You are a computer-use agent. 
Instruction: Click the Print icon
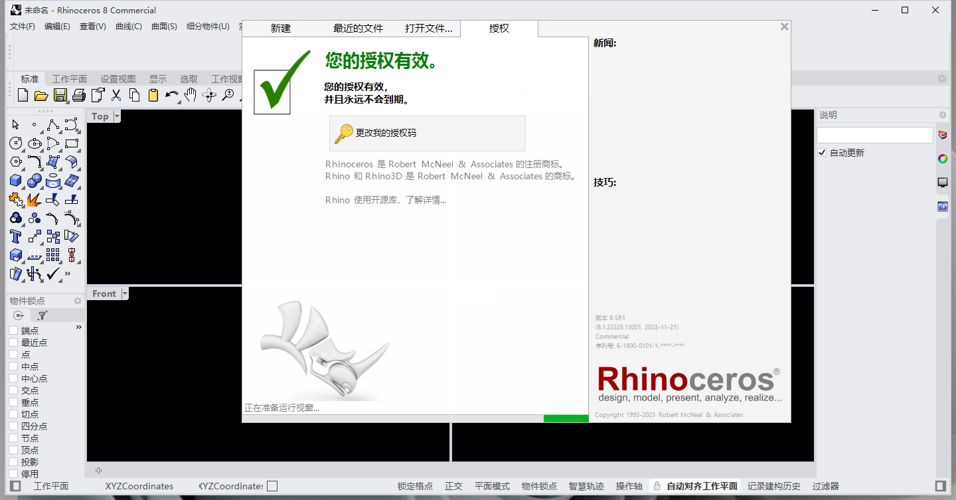point(79,95)
